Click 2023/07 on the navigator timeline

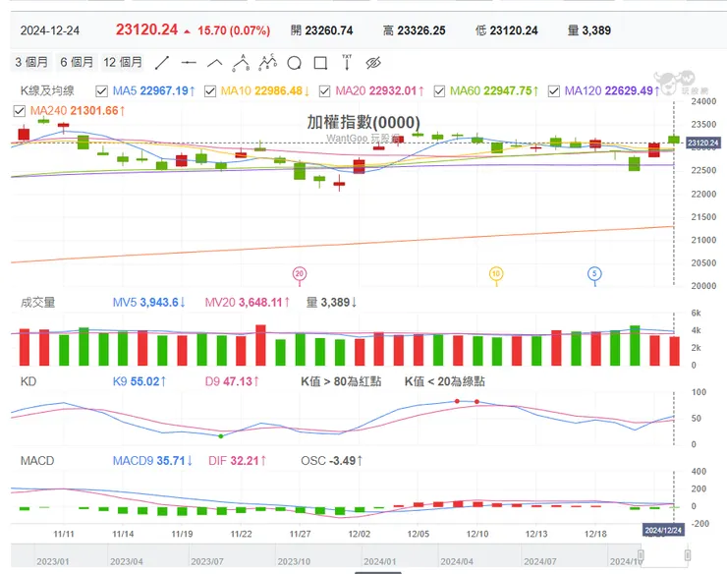(x=207, y=561)
